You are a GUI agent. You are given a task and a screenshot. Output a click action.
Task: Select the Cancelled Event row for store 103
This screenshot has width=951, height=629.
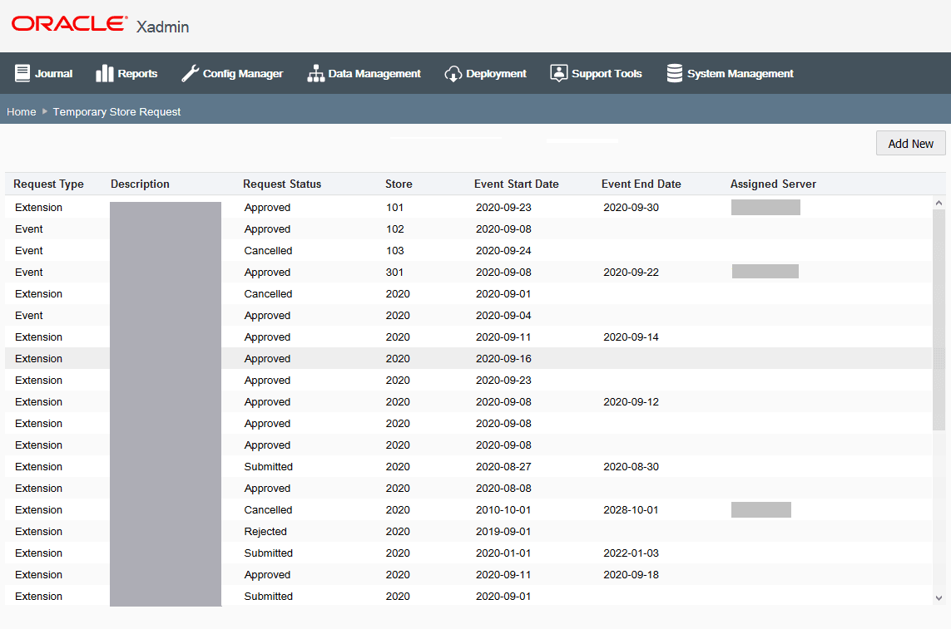468,250
